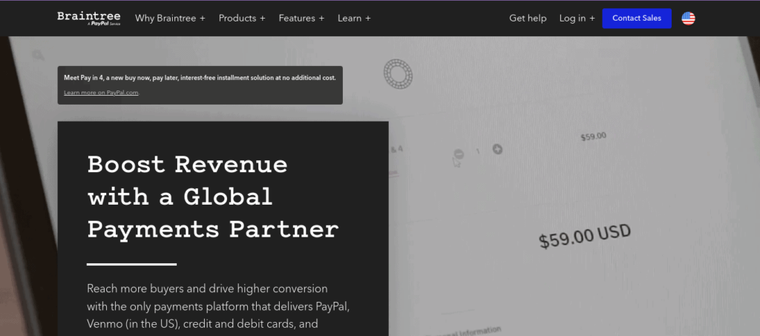Click the plus quantity icon in background

(x=497, y=149)
